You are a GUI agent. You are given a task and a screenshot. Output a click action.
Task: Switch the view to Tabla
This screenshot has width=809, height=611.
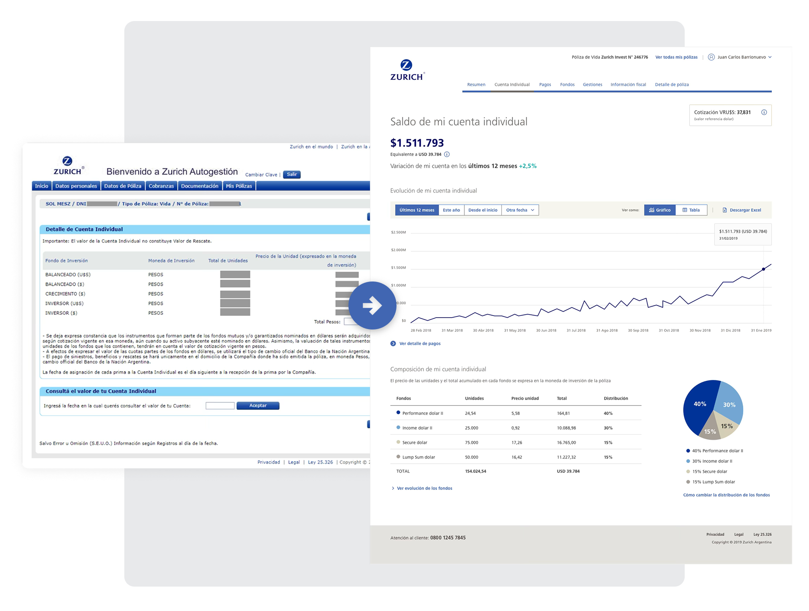click(691, 210)
